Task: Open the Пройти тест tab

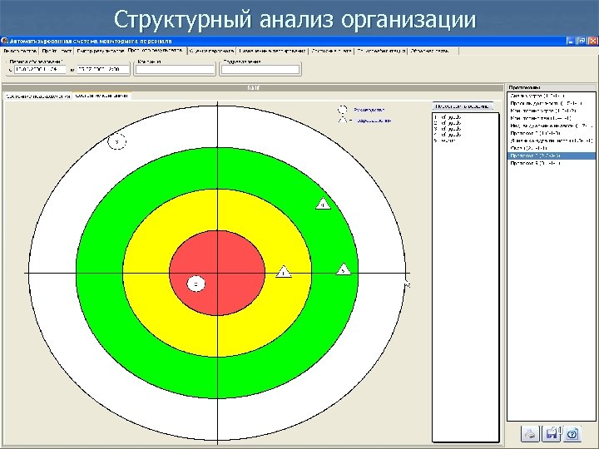Action: tap(57, 51)
